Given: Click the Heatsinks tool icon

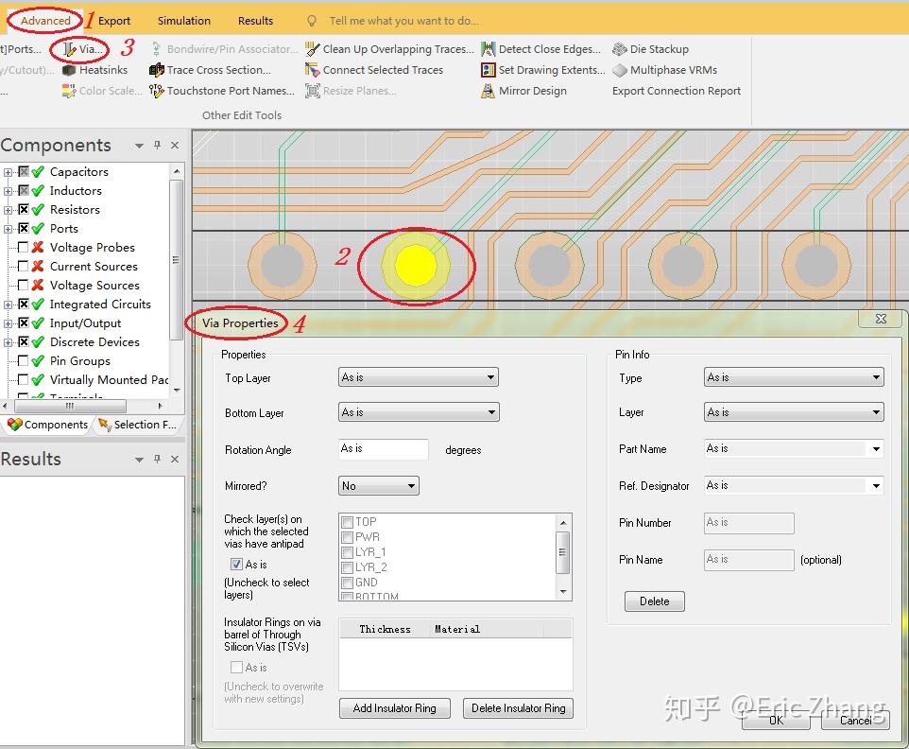Looking at the screenshot, I should click(69, 70).
